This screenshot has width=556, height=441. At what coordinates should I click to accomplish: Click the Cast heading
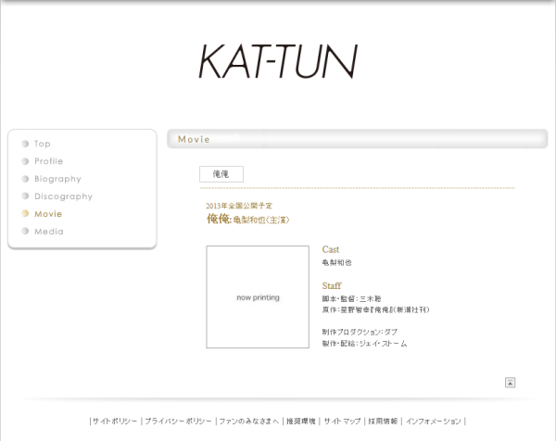pyautogui.click(x=331, y=249)
